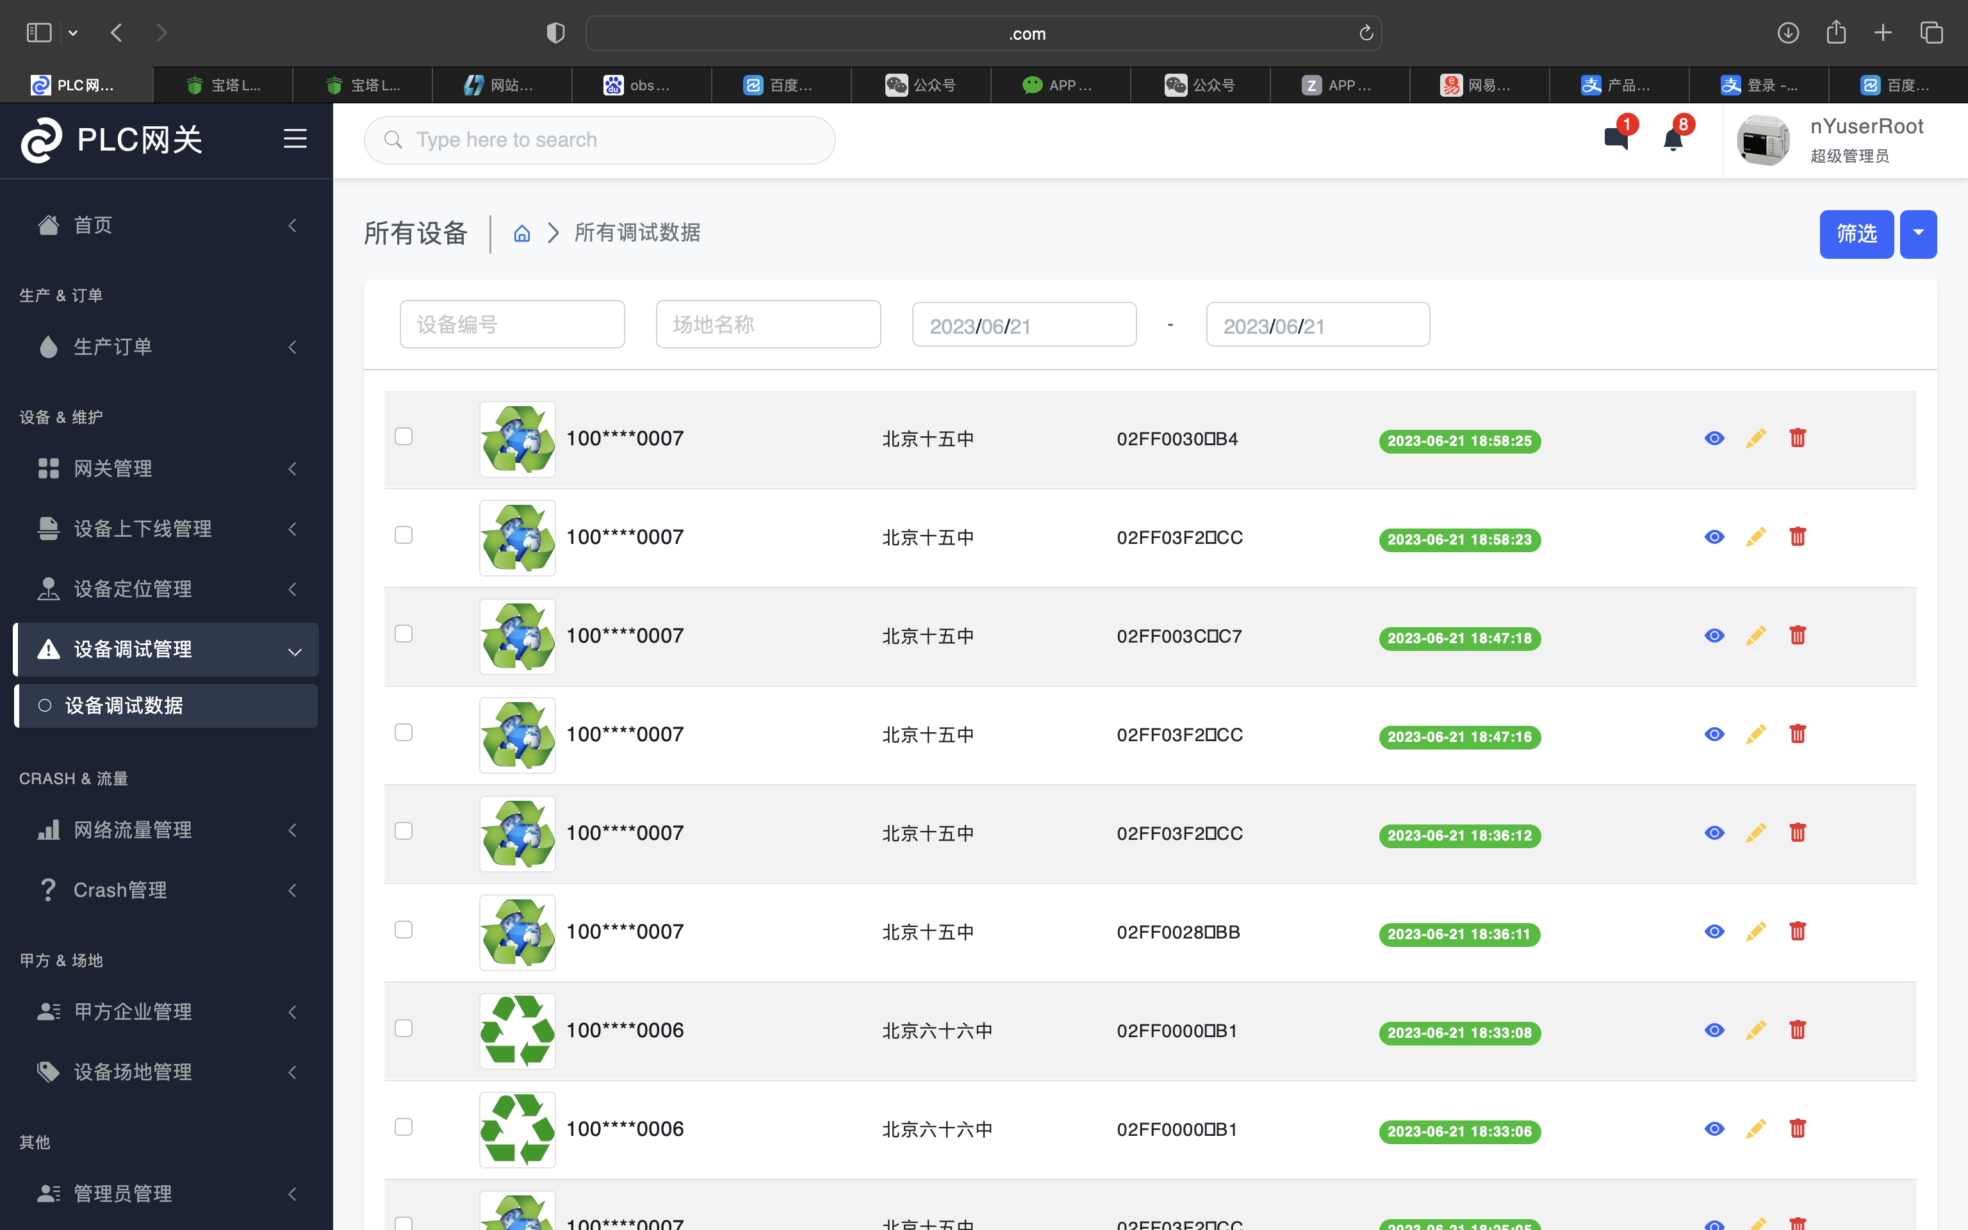Image resolution: width=1968 pixels, height=1230 pixels.
Task: Toggle checkbox for 100****0006 row
Action: 404,1029
